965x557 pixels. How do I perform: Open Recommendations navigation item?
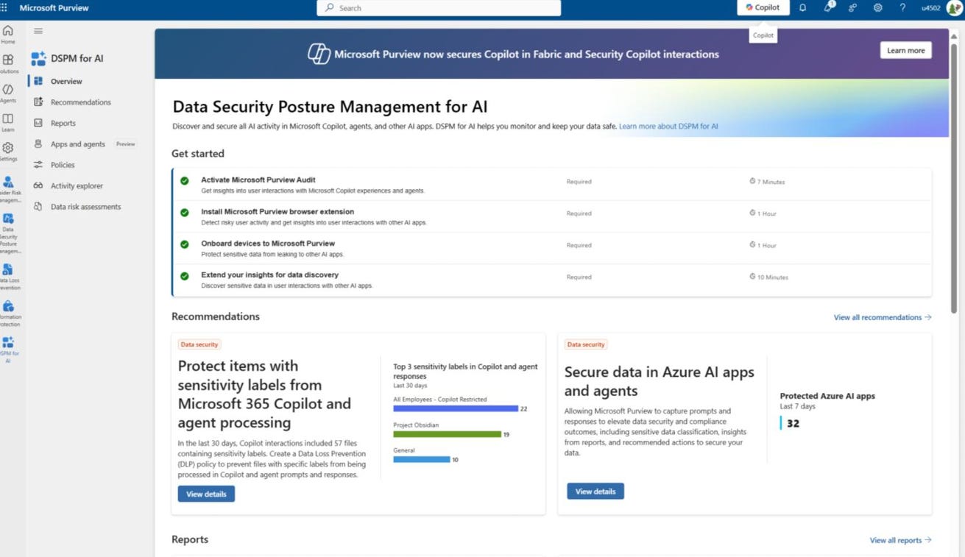click(80, 102)
